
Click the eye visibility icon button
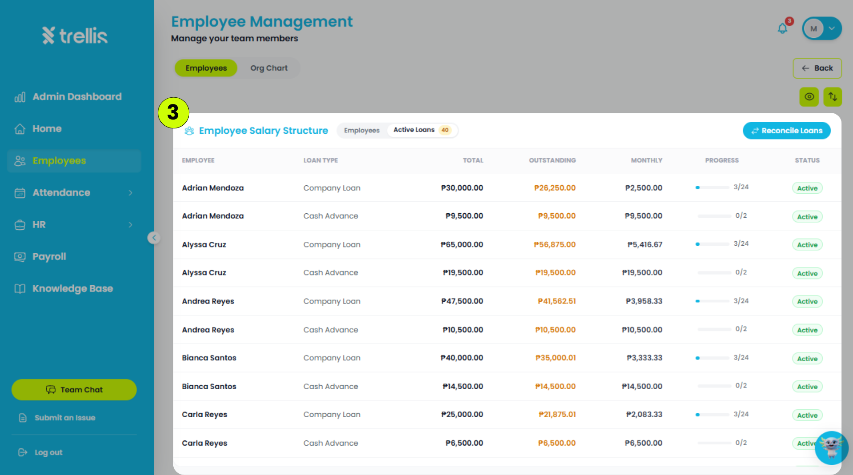coord(809,97)
